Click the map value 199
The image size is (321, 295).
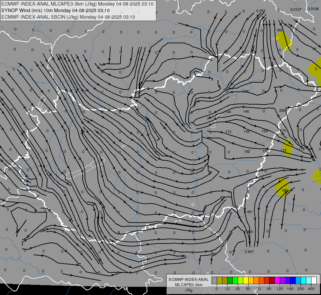click(x=285, y=190)
